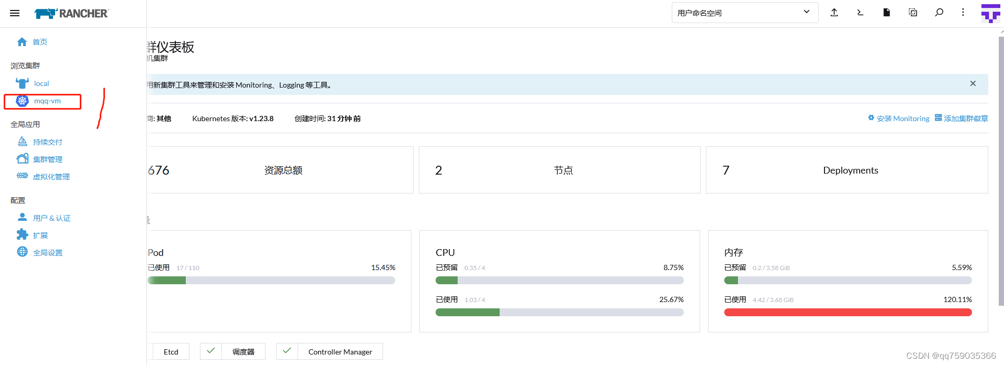Click the 调度器 status badge
Viewport: 1004px width, 365px height.
(232, 351)
